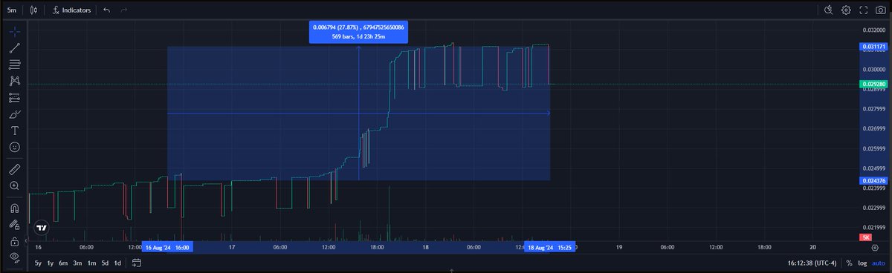Open timezone menu showing 16:12:38 (UTC-4)
Viewport: 892px width, 273px height.
coord(812,263)
